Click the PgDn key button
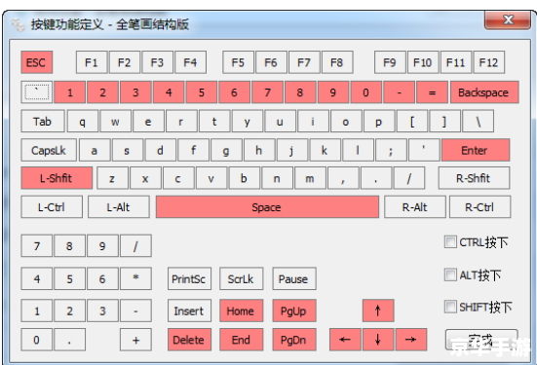 294,340
